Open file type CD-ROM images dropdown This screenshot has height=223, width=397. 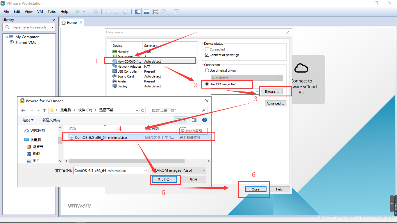[x=179, y=170]
